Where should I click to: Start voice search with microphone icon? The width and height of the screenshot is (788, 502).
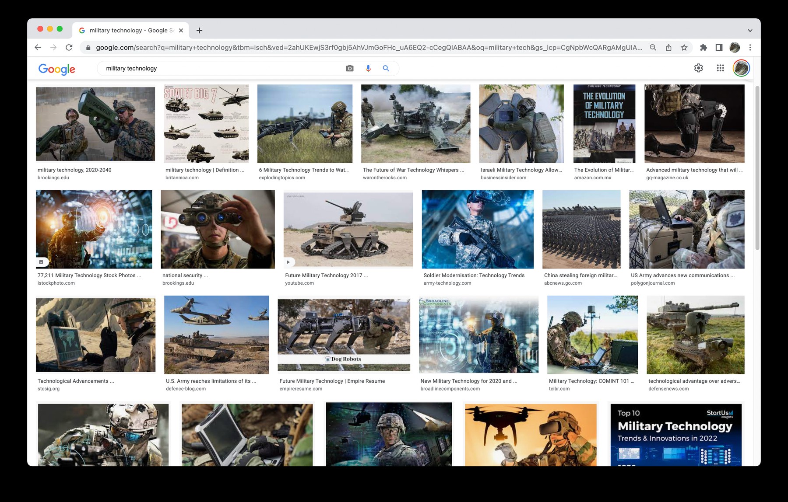pos(368,68)
